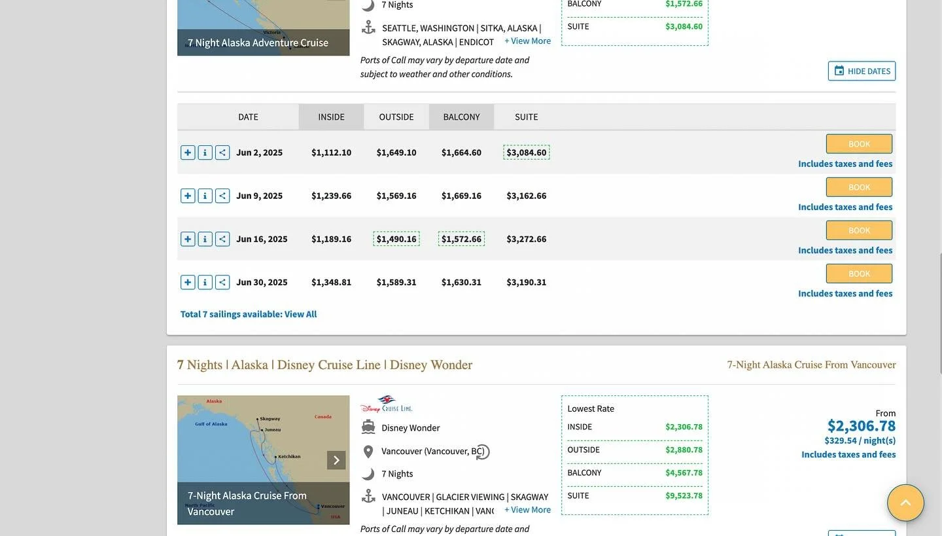Select the DATE column header
This screenshot has height=536, width=942.
point(248,117)
